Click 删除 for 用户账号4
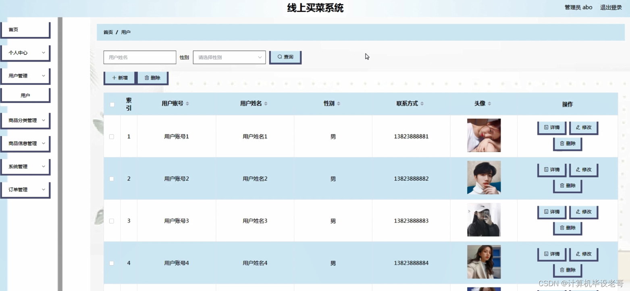Image resolution: width=630 pixels, height=291 pixels. pyautogui.click(x=568, y=270)
